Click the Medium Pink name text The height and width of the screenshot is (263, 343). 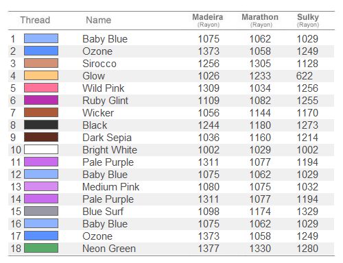point(111,187)
